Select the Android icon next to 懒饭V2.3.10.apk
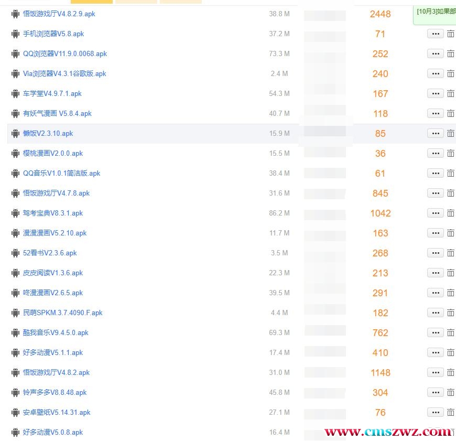The image size is (456, 441). coord(15,134)
